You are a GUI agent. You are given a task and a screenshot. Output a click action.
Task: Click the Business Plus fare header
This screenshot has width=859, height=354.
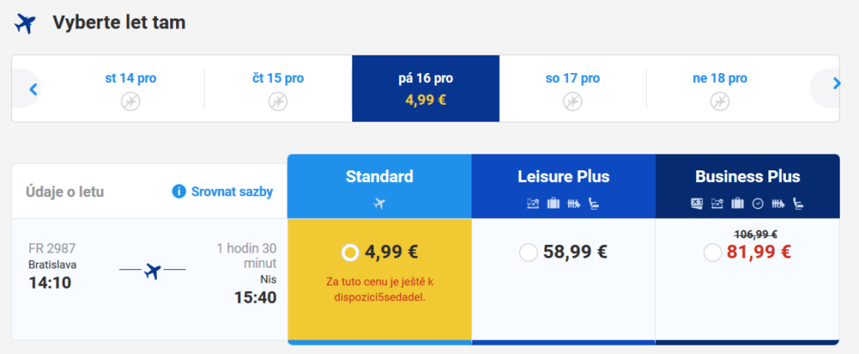[747, 186]
